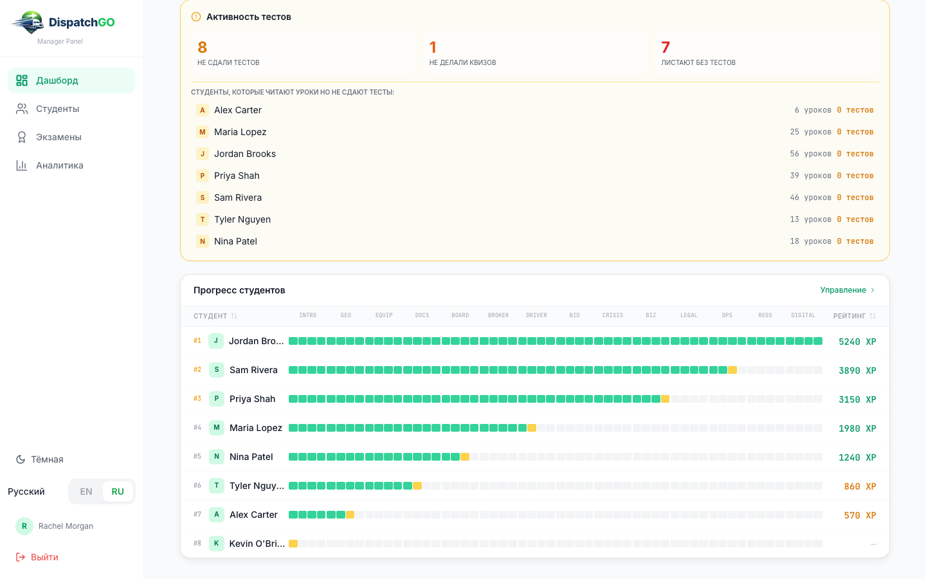Viewport: 926px width, 579px height.
Task: Click the DispatchGO logo
Action: coord(63,23)
